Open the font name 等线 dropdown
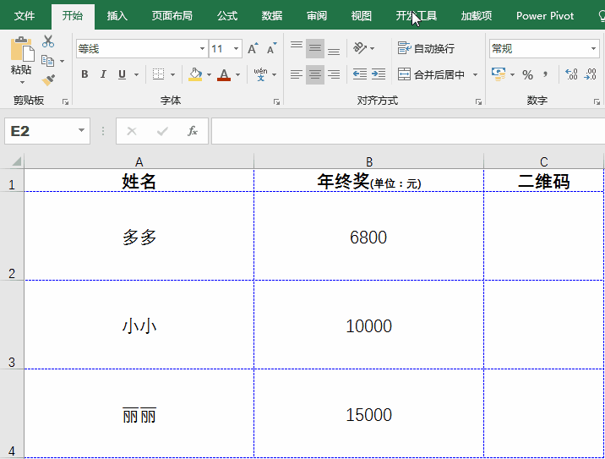The width and height of the screenshot is (605, 459). [202, 49]
